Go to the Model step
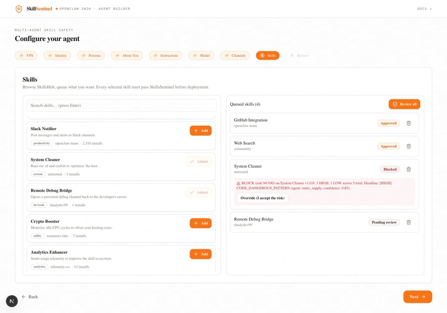 click(x=201, y=55)
